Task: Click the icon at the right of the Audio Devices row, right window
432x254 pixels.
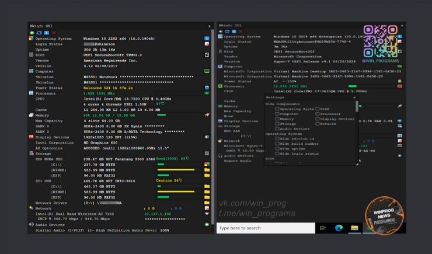Action: 399,156
